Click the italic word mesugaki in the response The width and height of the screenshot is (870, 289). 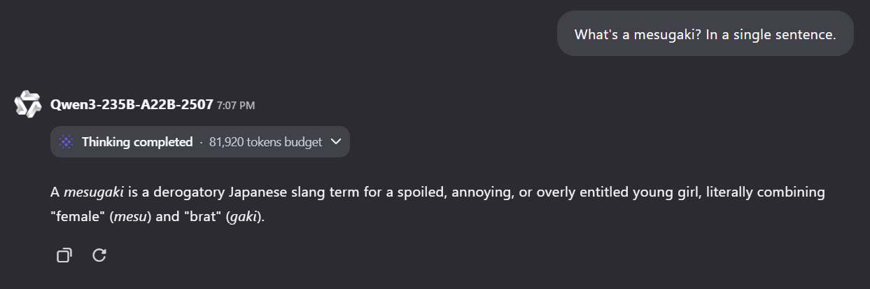click(x=94, y=192)
